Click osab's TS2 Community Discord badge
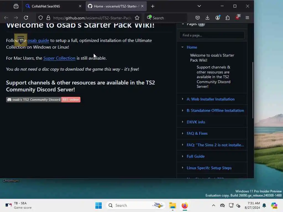Viewport: 283px width, 212px height. [43, 100]
